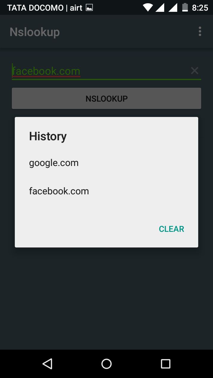This screenshot has height=378, width=213.
Task: Run the NSLOOKUP button
Action: pyautogui.click(x=106, y=98)
